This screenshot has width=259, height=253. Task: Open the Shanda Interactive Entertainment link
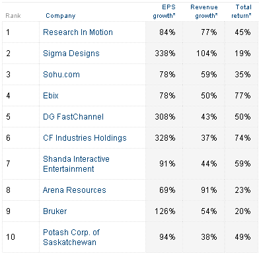pyautogui.click(x=76, y=164)
